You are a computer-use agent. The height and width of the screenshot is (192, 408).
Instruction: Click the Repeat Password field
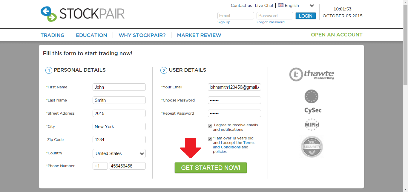click(234, 113)
